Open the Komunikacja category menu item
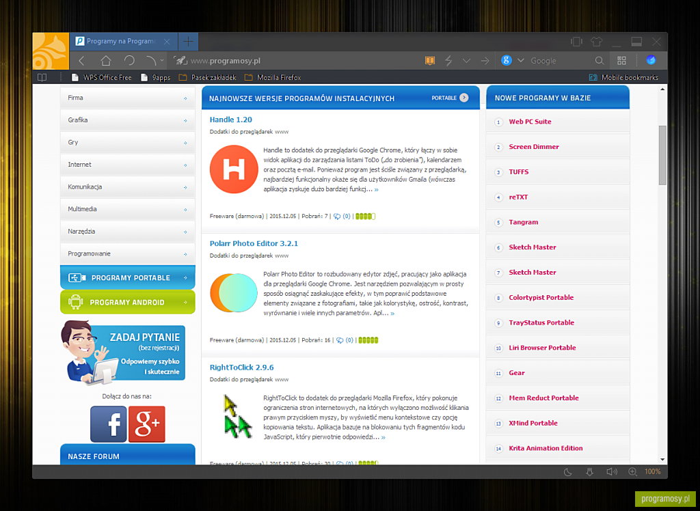 click(x=128, y=187)
